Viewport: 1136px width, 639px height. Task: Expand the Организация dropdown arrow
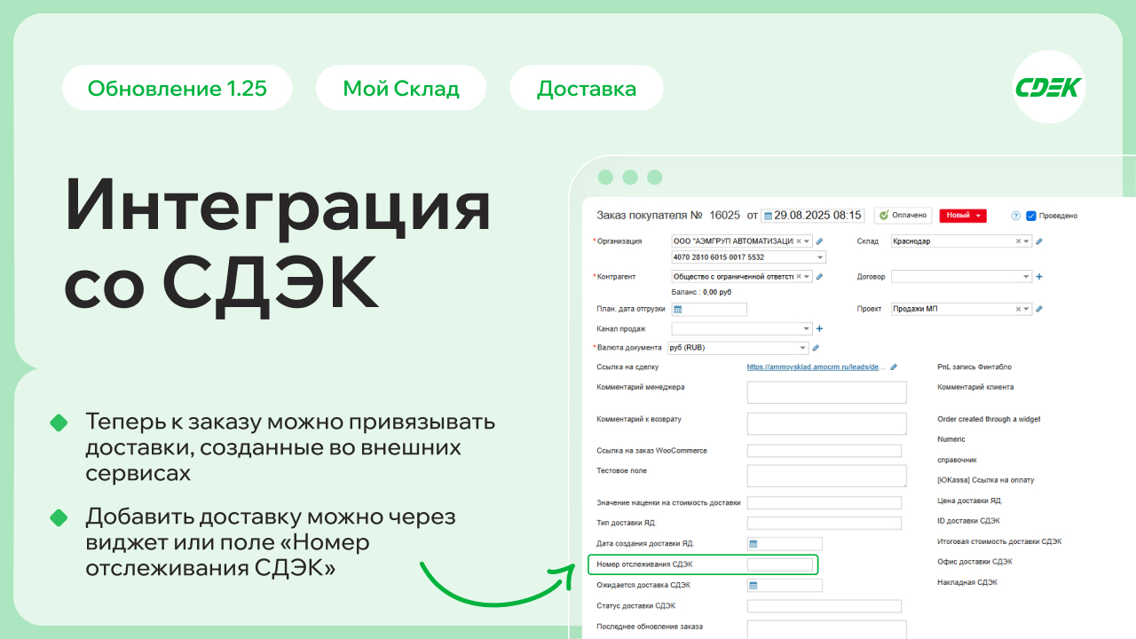point(807,241)
